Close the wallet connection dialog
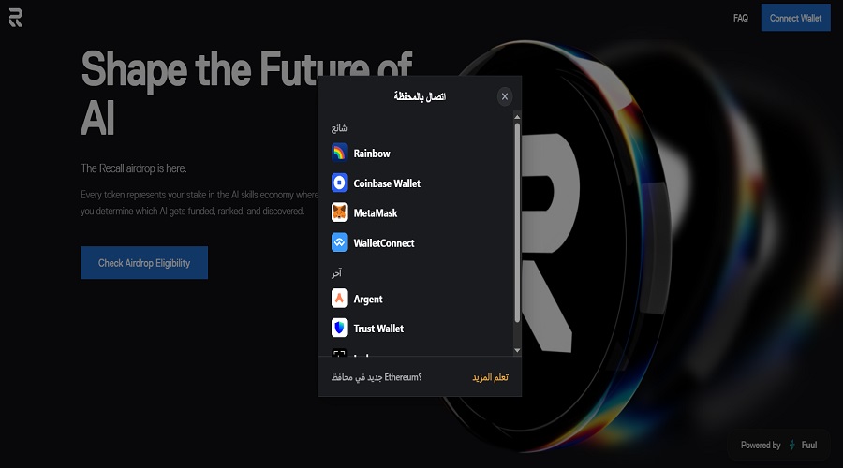Image resolution: width=843 pixels, height=468 pixels. click(x=504, y=96)
